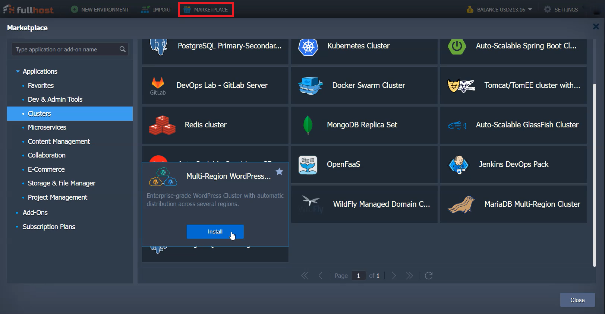Collapse the Applications tree section
Image resolution: width=605 pixels, height=314 pixels.
(18, 72)
